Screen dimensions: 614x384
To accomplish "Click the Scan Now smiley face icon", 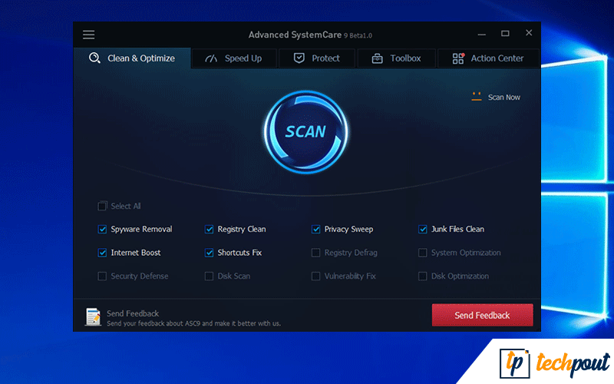I will pyautogui.click(x=477, y=97).
